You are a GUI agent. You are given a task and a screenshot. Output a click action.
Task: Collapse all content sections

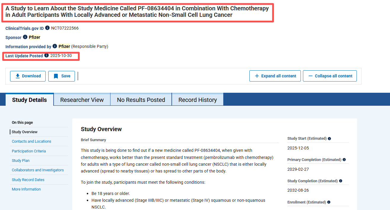[330, 76]
